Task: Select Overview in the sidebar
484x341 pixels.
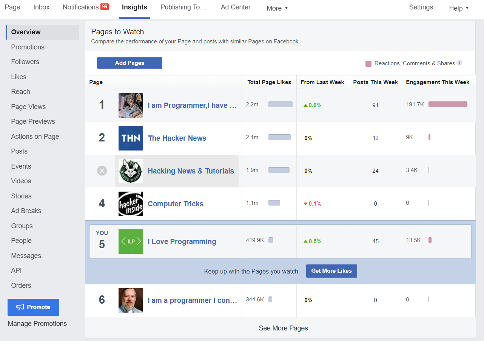Action: pos(42,32)
